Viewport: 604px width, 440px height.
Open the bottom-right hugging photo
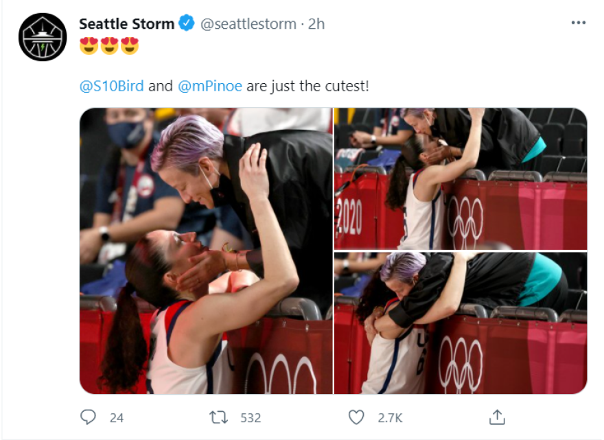pyautogui.click(x=461, y=323)
